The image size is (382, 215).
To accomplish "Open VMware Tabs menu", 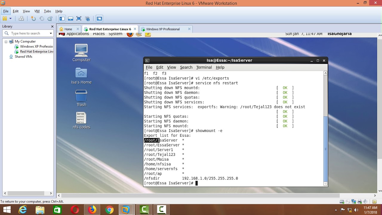I will (47, 11).
